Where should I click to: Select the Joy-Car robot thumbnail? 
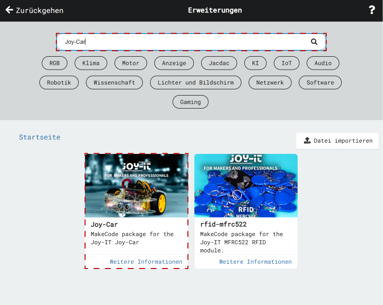(x=136, y=185)
